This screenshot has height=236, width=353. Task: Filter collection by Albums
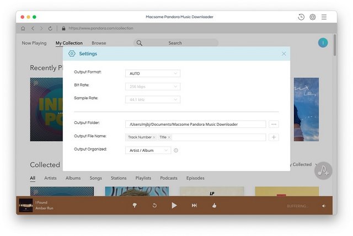tap(73, 178)
